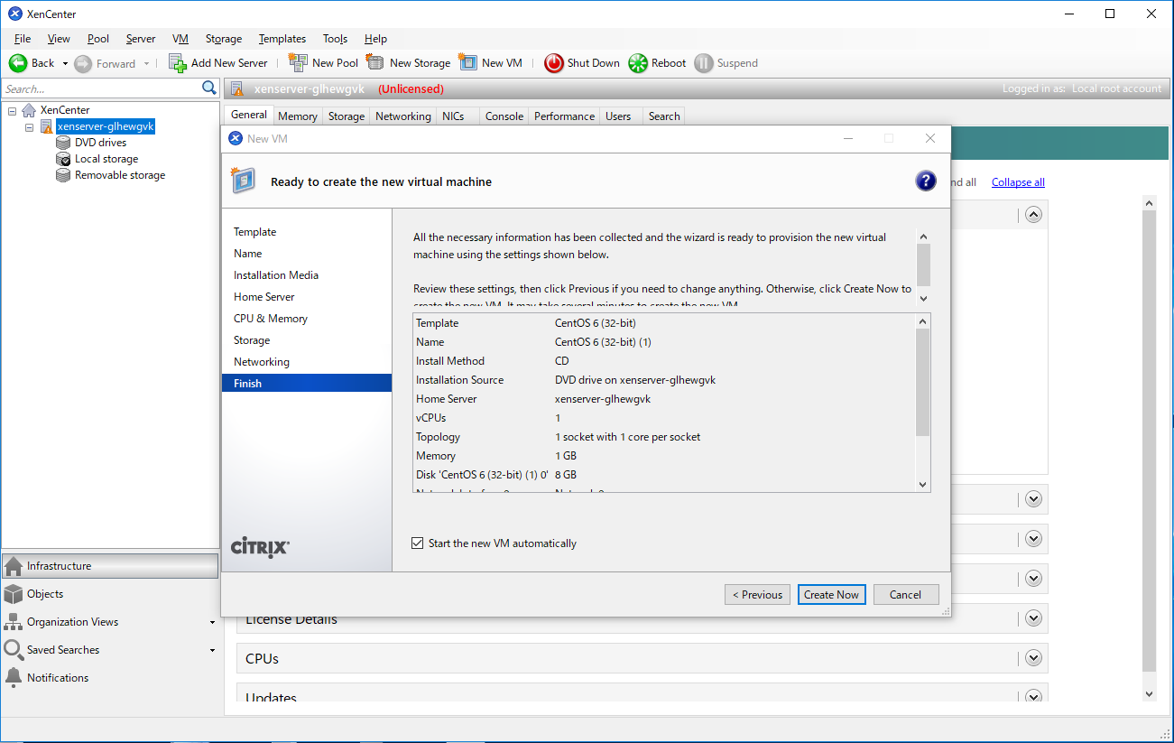Open the Forward history dropdown arrow

point(146,64)
